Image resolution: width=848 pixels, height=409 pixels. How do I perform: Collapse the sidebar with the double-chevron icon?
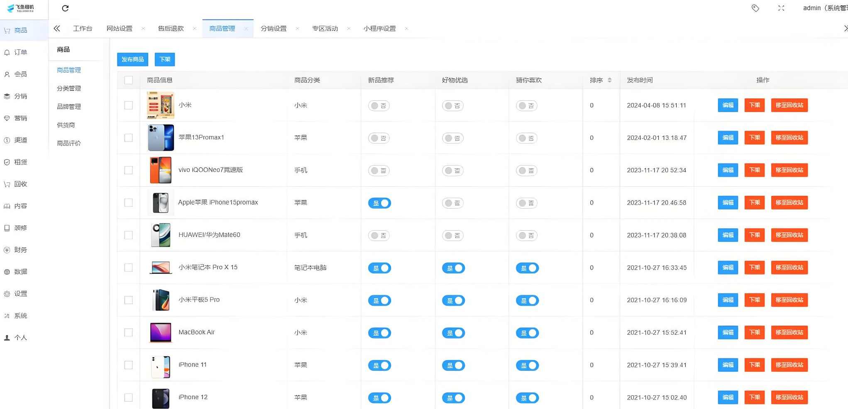(57, 28)
